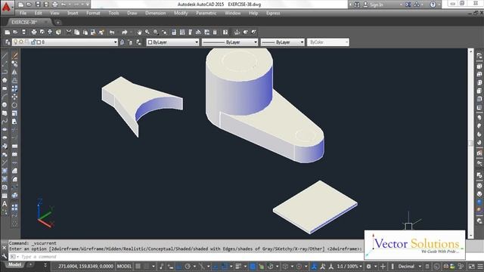Open the Express menu

pyautogui.click(x=273, y=13)
